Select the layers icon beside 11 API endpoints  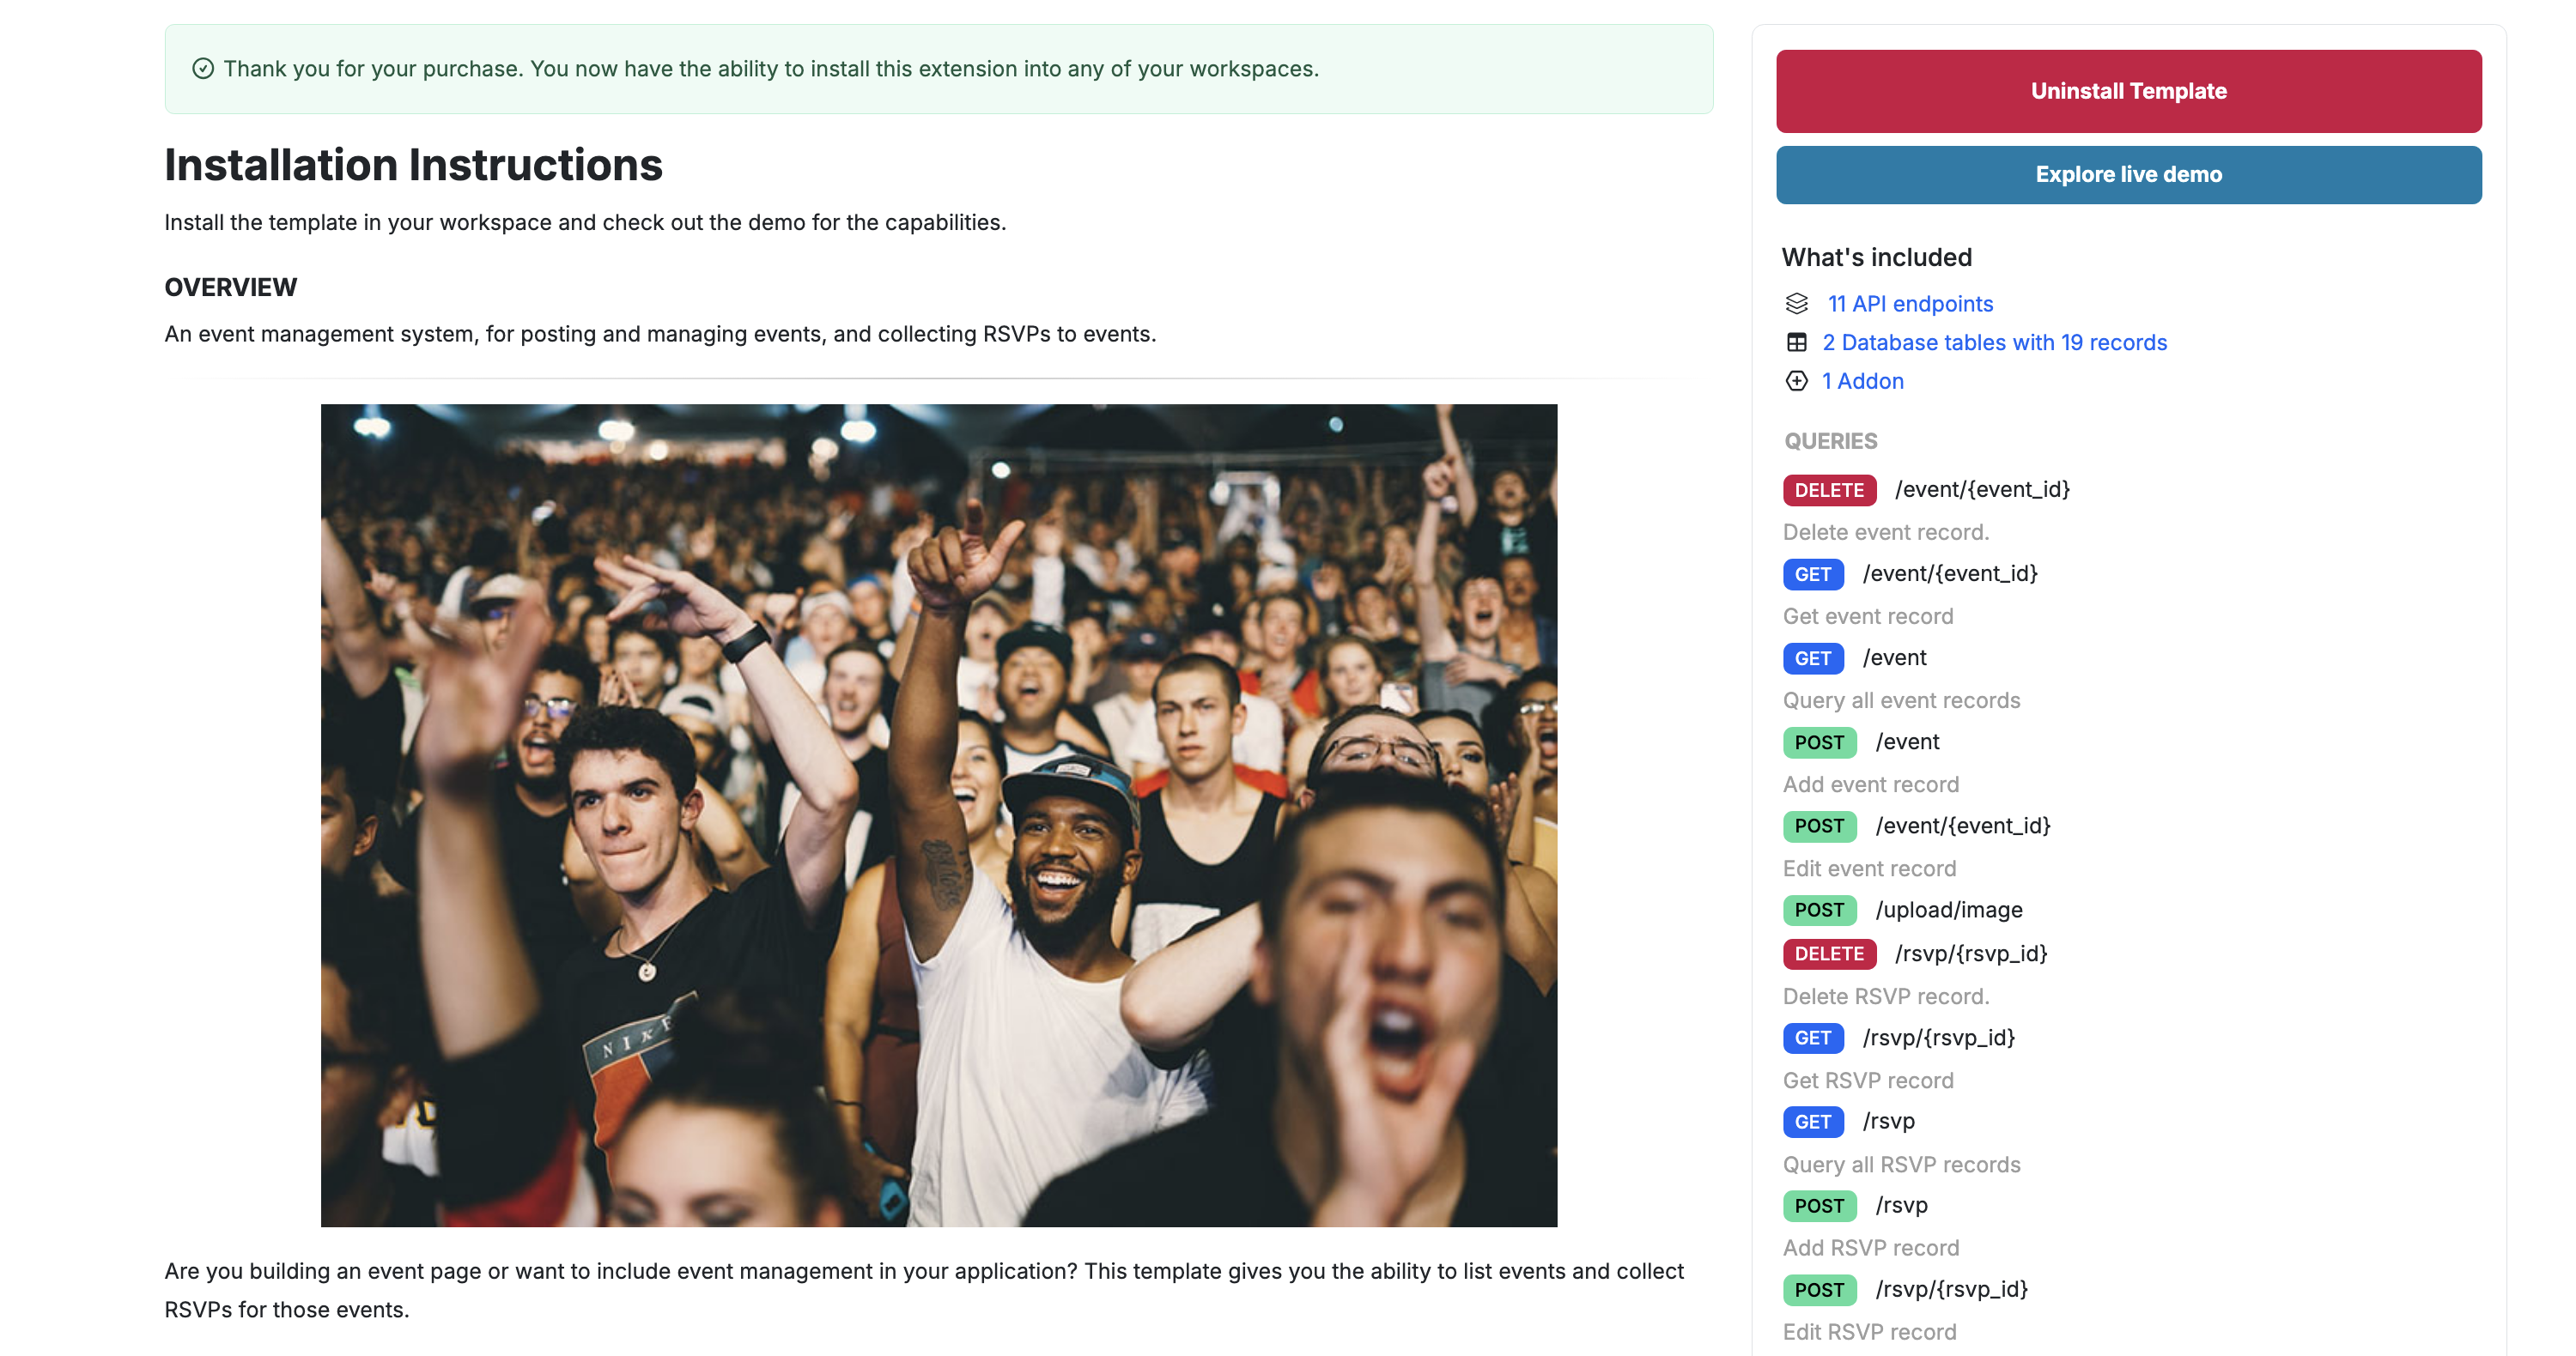[x=1797, y=304]
